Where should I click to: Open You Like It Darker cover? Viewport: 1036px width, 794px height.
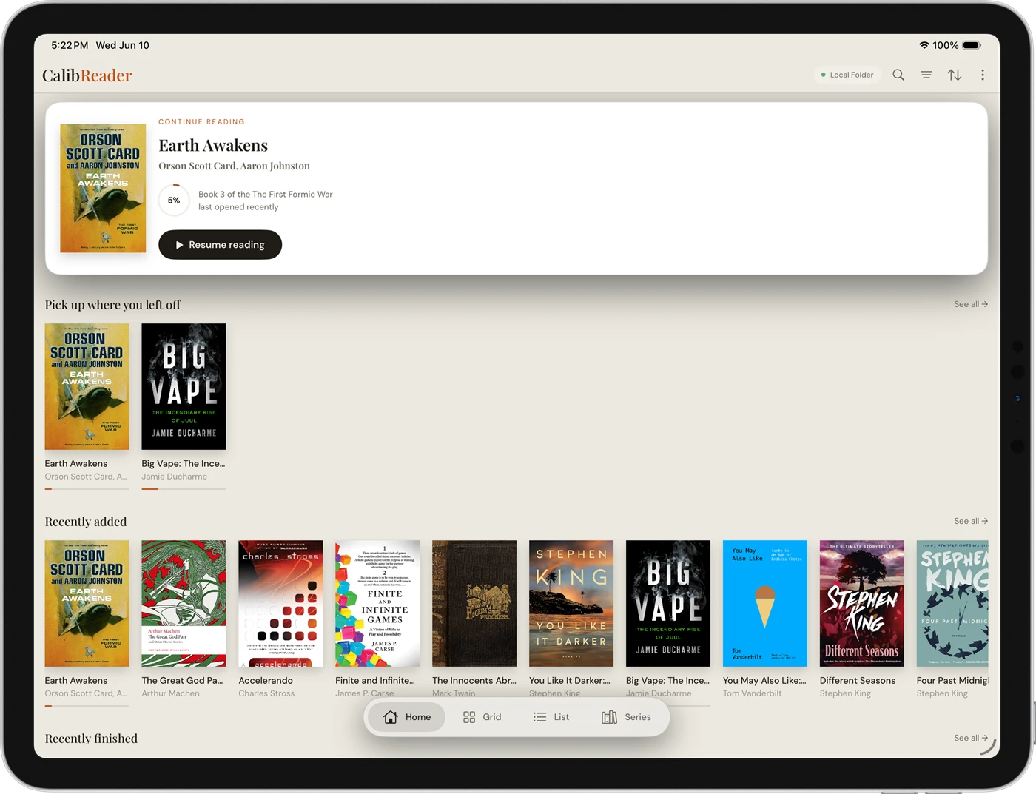[x=571, y=603]
